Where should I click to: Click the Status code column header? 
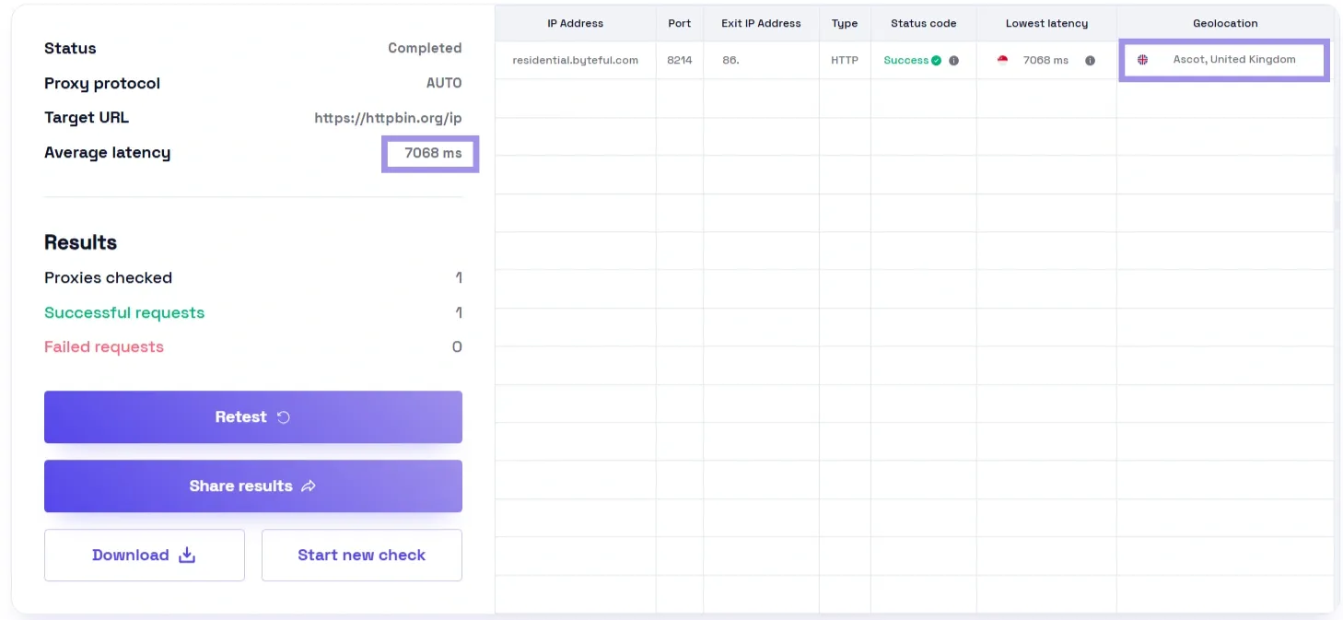[x=924, y=23]
